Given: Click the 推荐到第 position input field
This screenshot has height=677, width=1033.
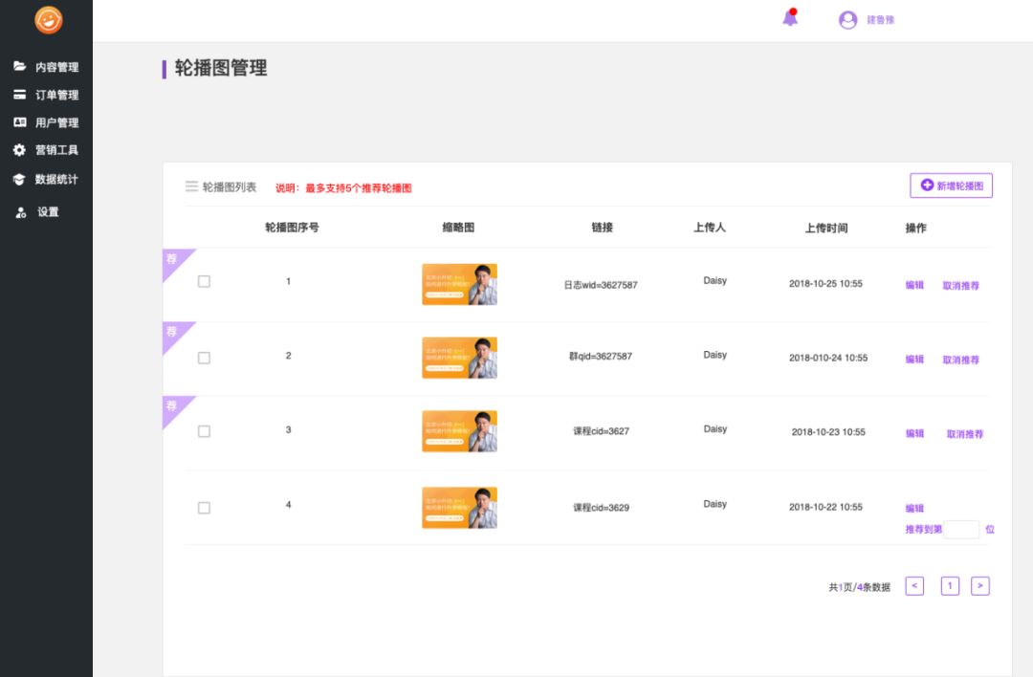Looking at the screenshot, I should pos(961,529).
